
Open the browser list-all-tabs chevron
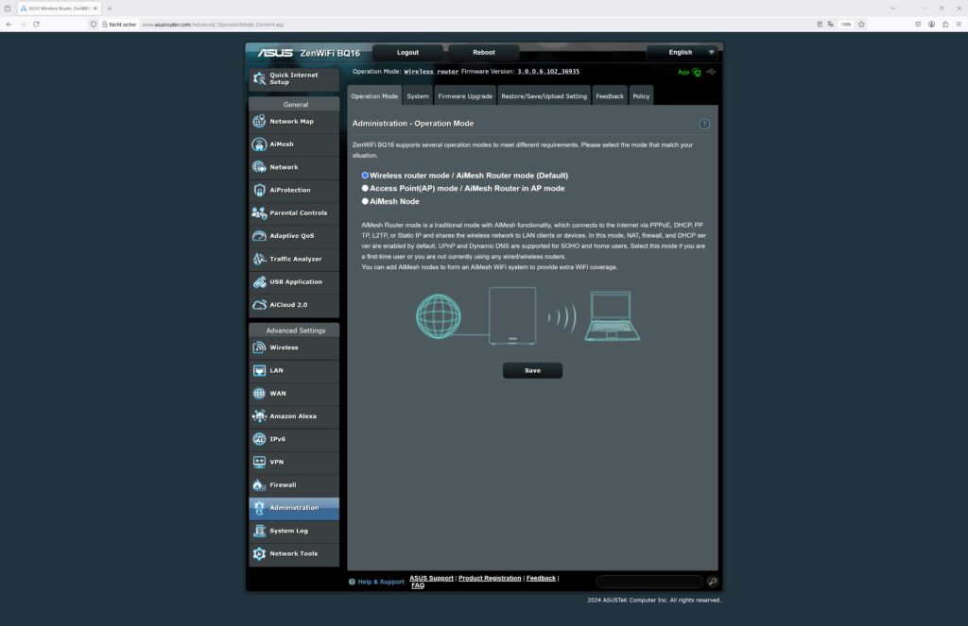pyautogui.click(x=892, y=8)
